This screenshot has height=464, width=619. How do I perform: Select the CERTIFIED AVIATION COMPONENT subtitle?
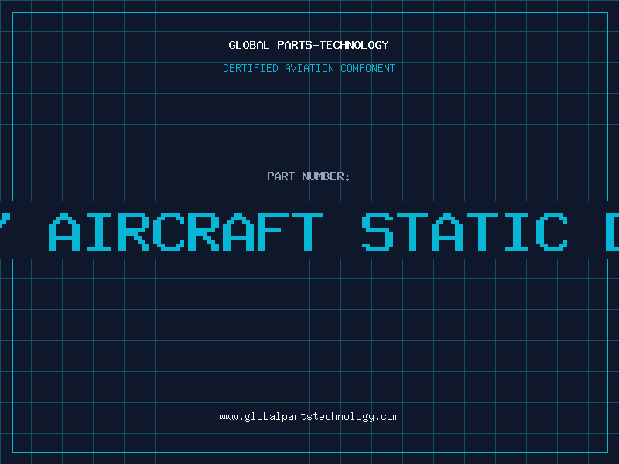coord(309,68)
